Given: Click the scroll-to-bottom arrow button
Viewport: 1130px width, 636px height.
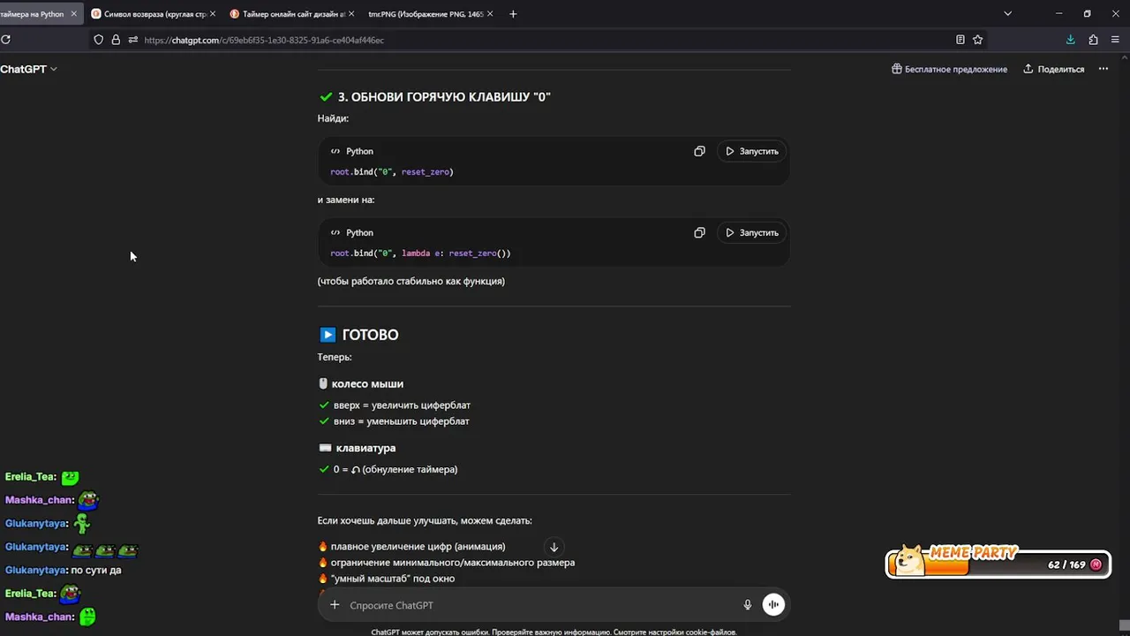Looking at the screenshot, I should pyautogui.click(x=554, y=547).
